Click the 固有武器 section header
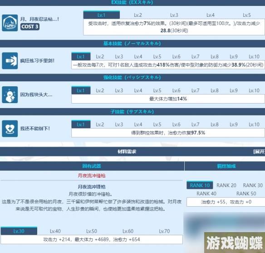This screenshot has width=265, height=253. point(92,166)
